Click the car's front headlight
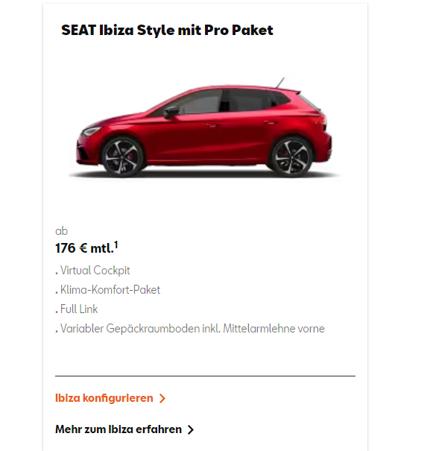424x451 pixels. pos(91,131)
